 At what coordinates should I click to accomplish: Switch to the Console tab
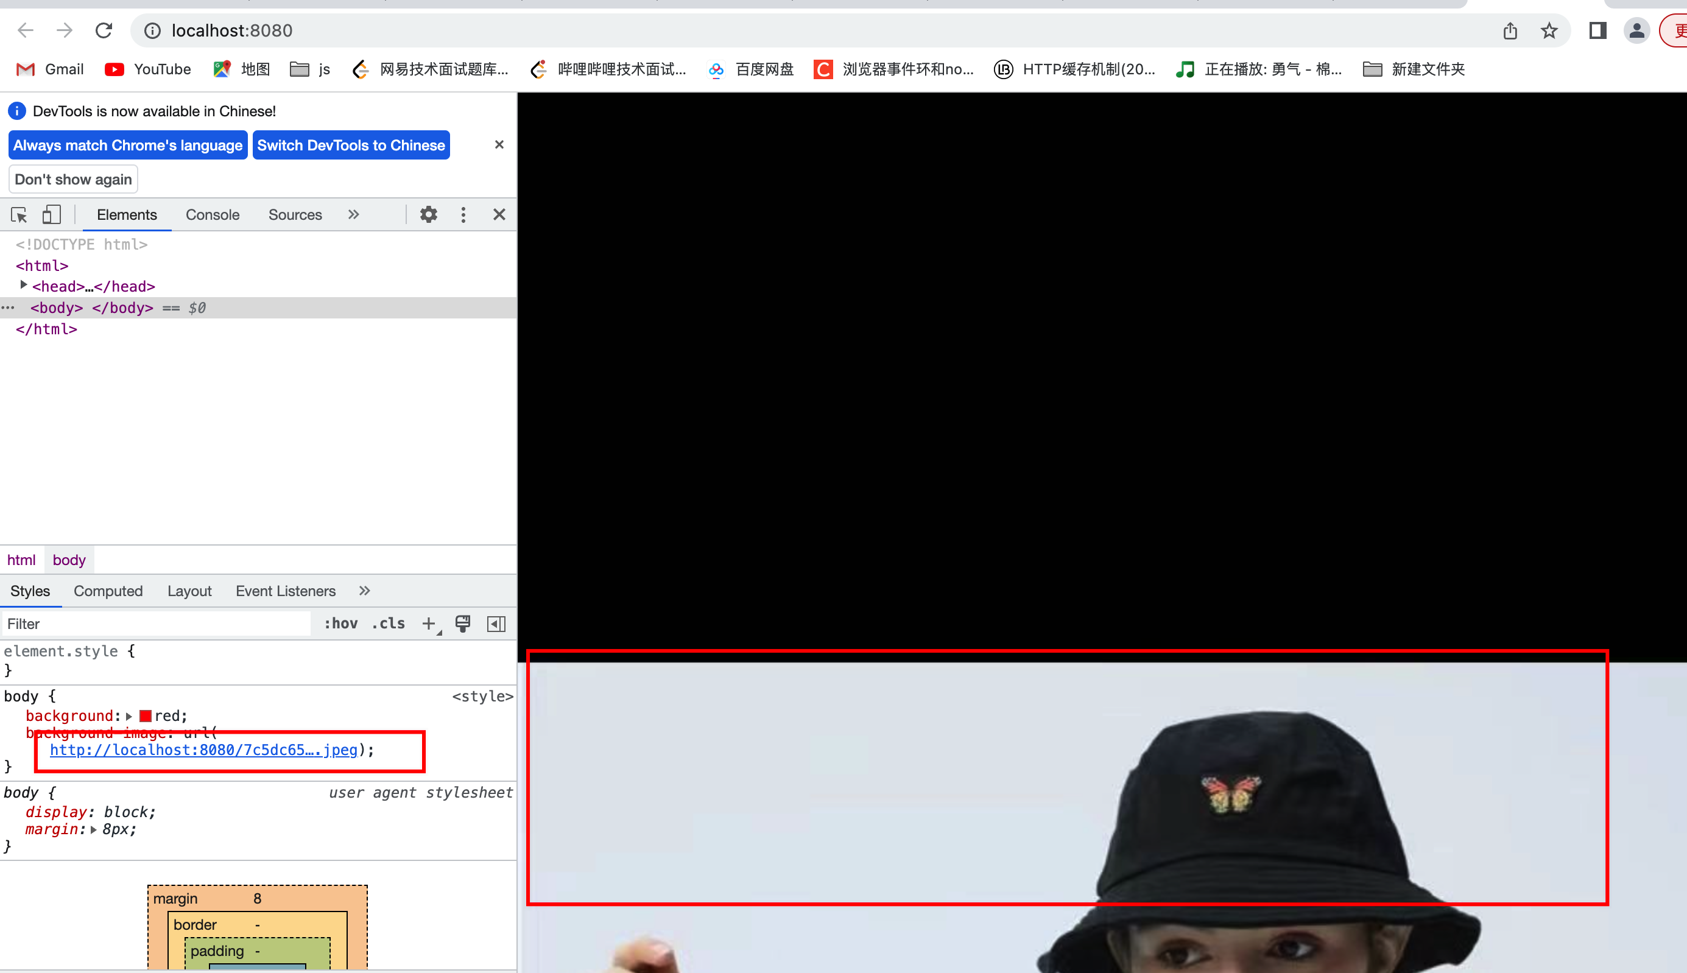coord(213,214)
